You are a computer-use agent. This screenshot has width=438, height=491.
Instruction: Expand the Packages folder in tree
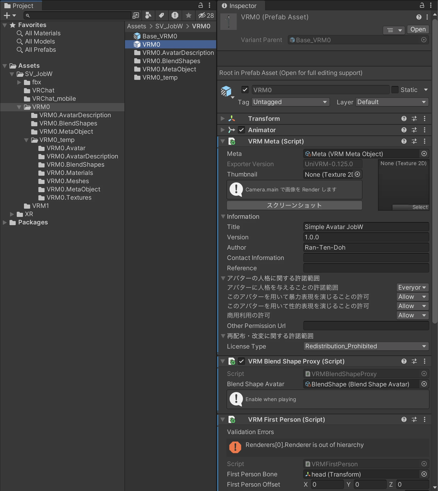(x=5, y=222)
